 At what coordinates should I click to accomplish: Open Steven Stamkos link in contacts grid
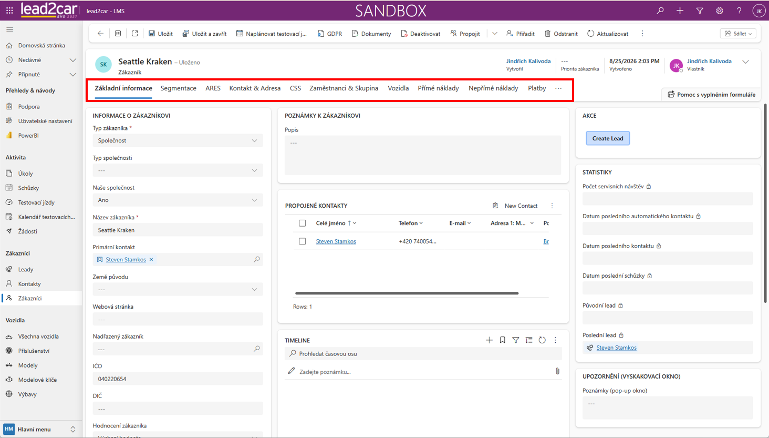(336, 241)
